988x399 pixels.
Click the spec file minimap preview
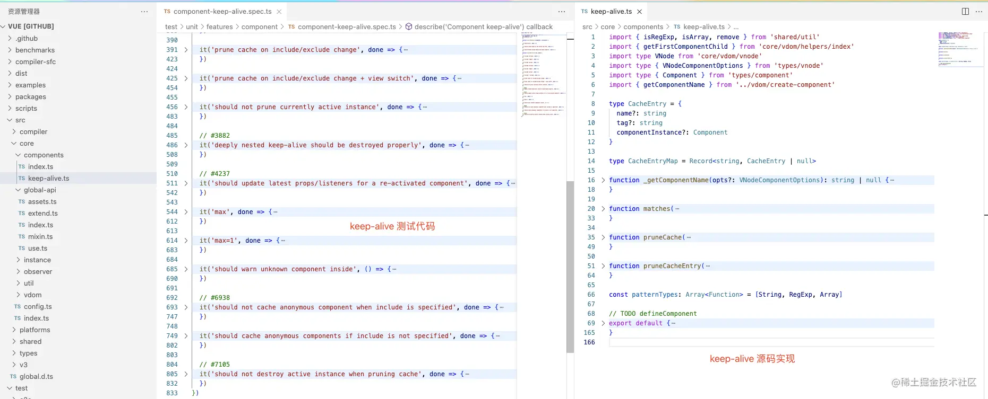pos(543,74)
